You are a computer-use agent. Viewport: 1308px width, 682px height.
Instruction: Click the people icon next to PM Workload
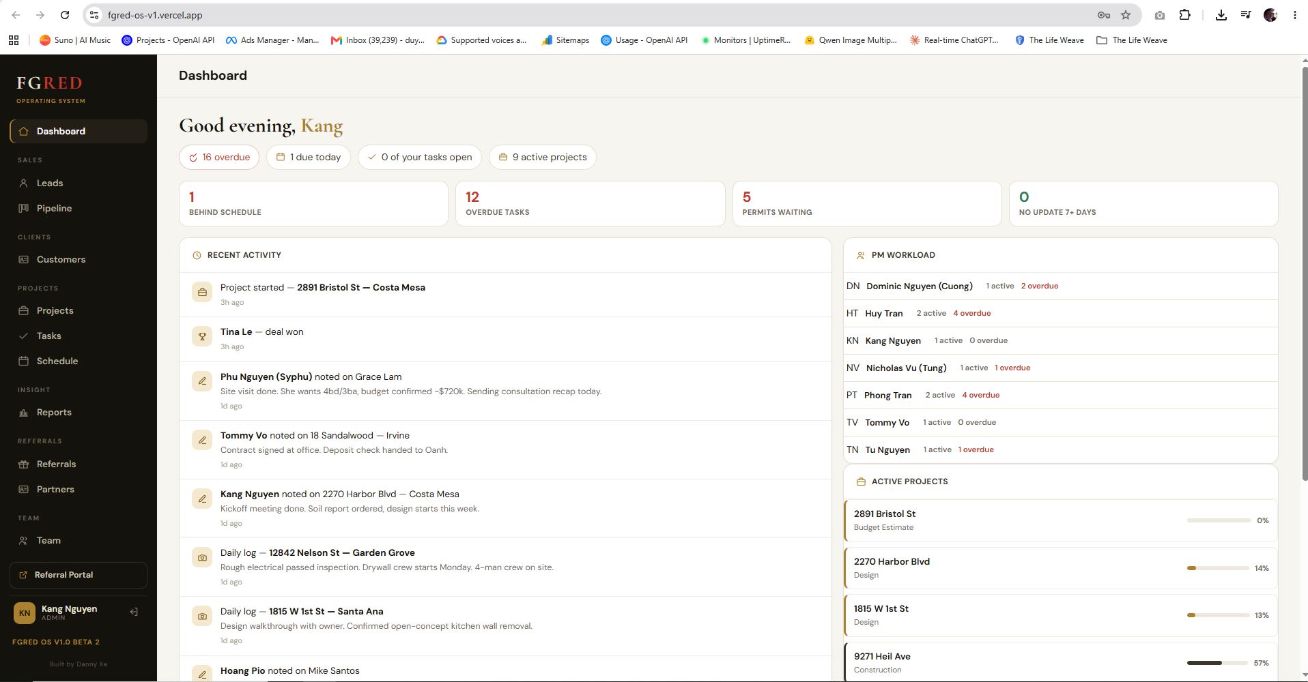tap(860, 255)
